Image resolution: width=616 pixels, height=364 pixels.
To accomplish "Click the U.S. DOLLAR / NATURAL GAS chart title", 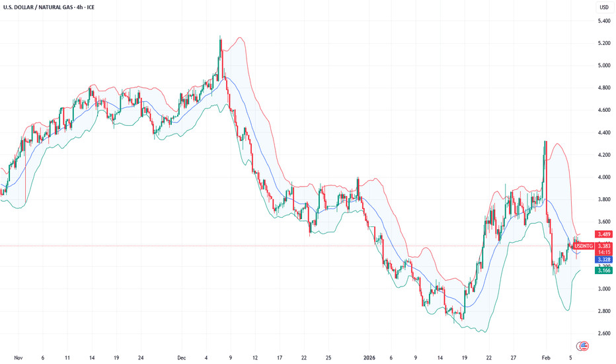I will click(52, 7).
